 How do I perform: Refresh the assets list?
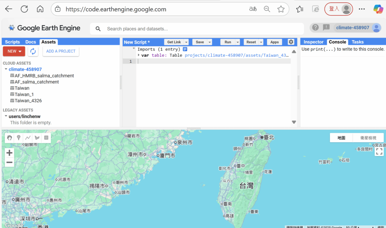point(33,51)
